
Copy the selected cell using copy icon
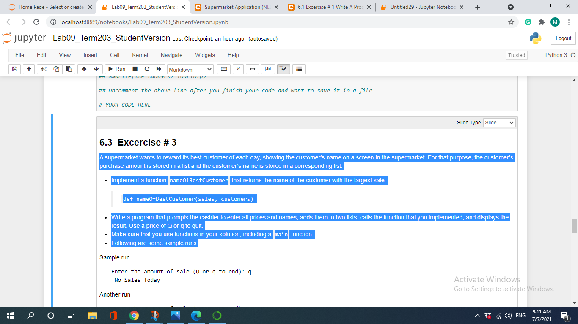56,69
